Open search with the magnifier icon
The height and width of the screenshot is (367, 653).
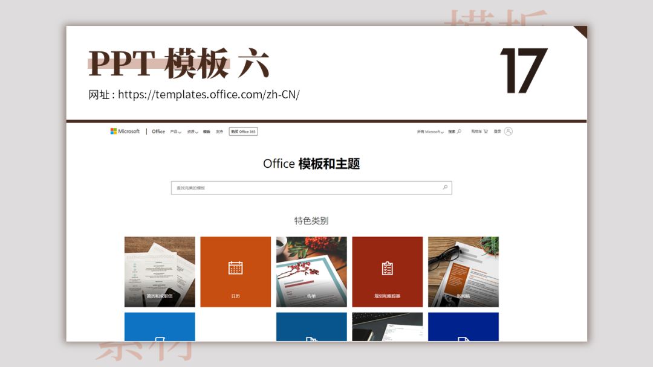[460, 132]
